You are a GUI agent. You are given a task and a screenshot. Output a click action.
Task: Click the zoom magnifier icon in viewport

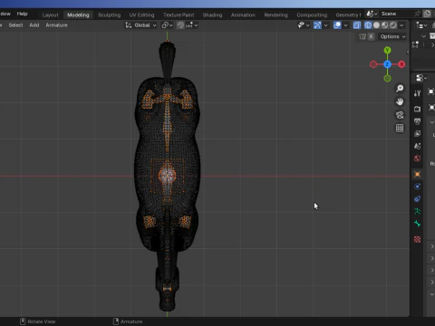coord(400,88)
